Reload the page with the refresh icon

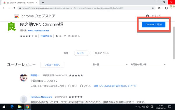(x=14, y=8)
